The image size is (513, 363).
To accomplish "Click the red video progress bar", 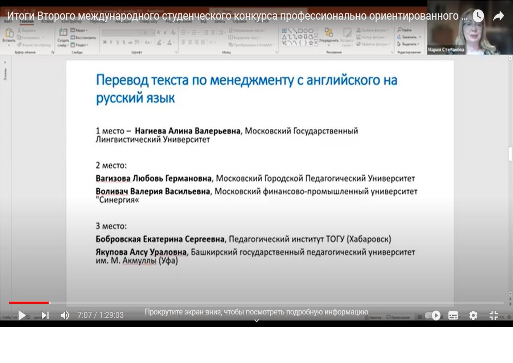I will 29,303.
